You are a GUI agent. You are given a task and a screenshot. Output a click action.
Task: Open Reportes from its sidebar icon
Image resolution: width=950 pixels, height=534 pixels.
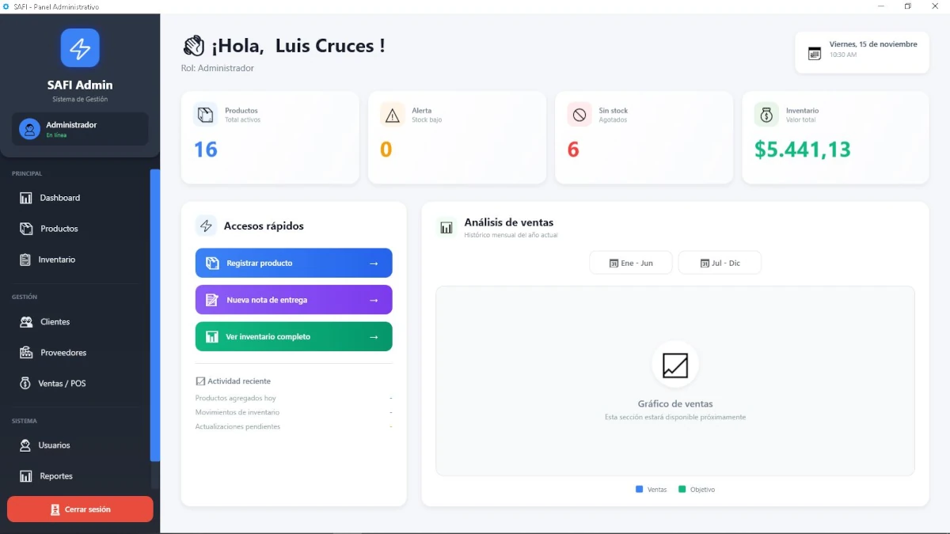(x=26, y=476)
